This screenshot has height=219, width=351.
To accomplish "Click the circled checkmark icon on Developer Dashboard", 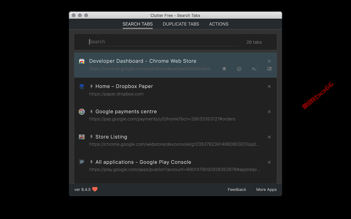I will click(239, 69).
